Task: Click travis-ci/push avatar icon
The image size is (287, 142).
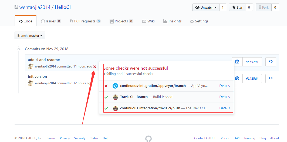Action: 115,108
